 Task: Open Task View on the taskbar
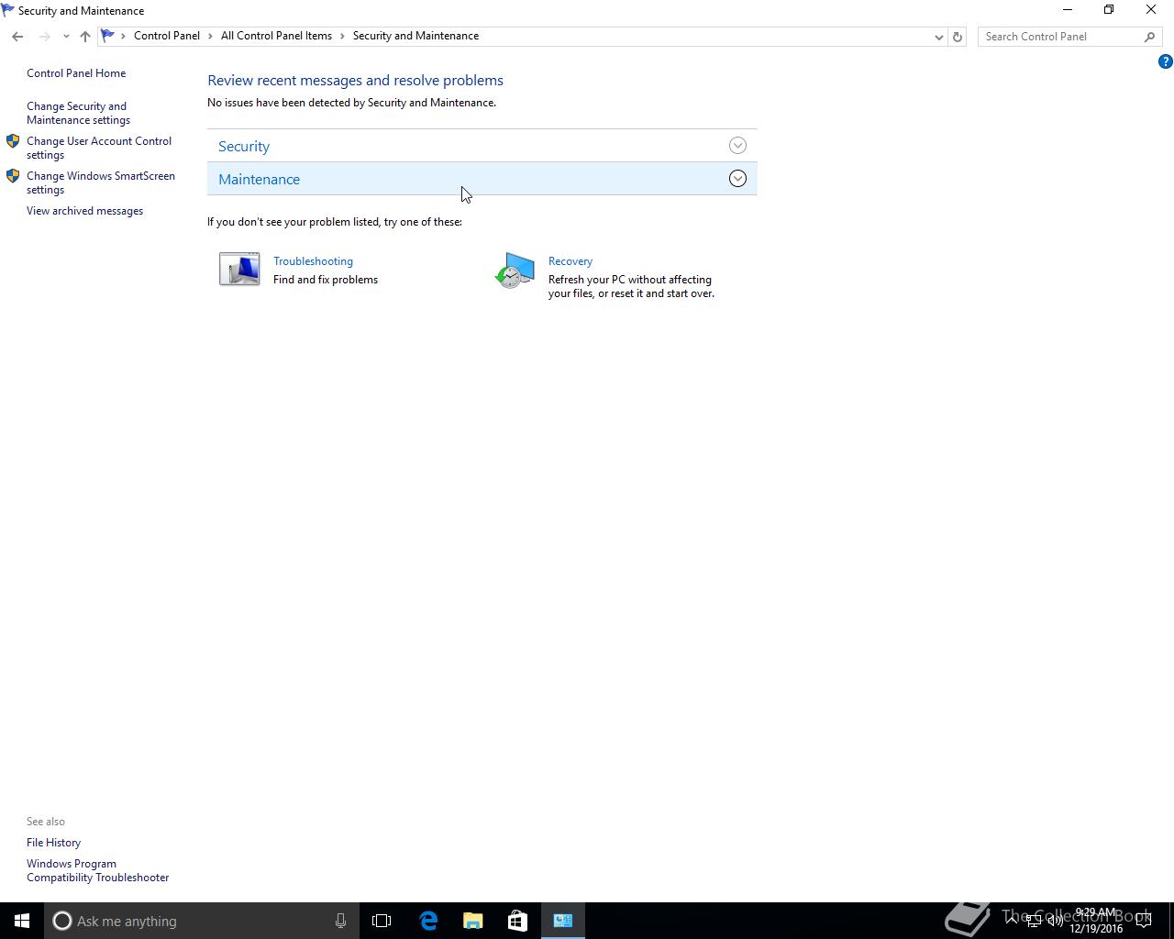(382, 921)
